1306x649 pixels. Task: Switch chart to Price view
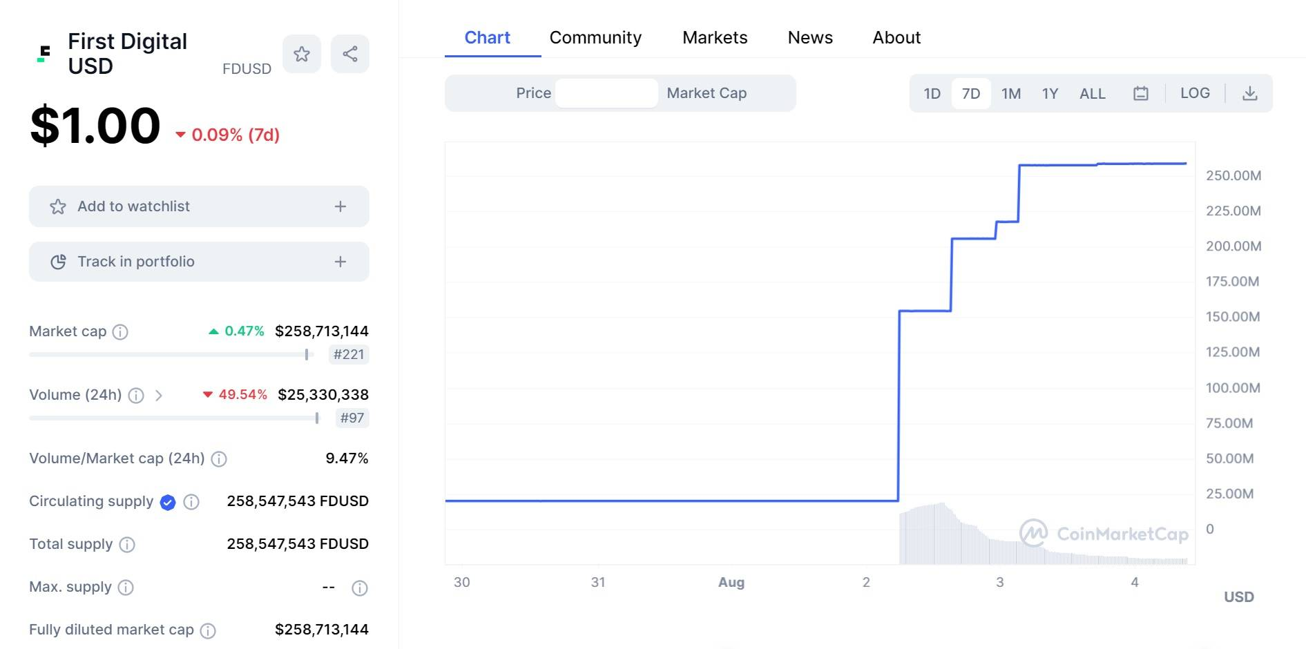tap(533, 93)
